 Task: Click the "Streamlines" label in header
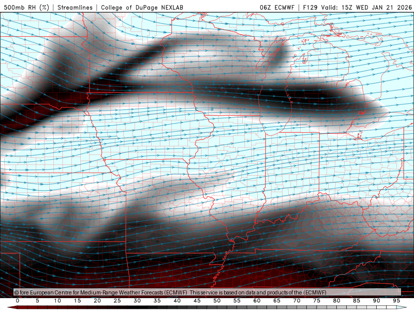[75, 7]
